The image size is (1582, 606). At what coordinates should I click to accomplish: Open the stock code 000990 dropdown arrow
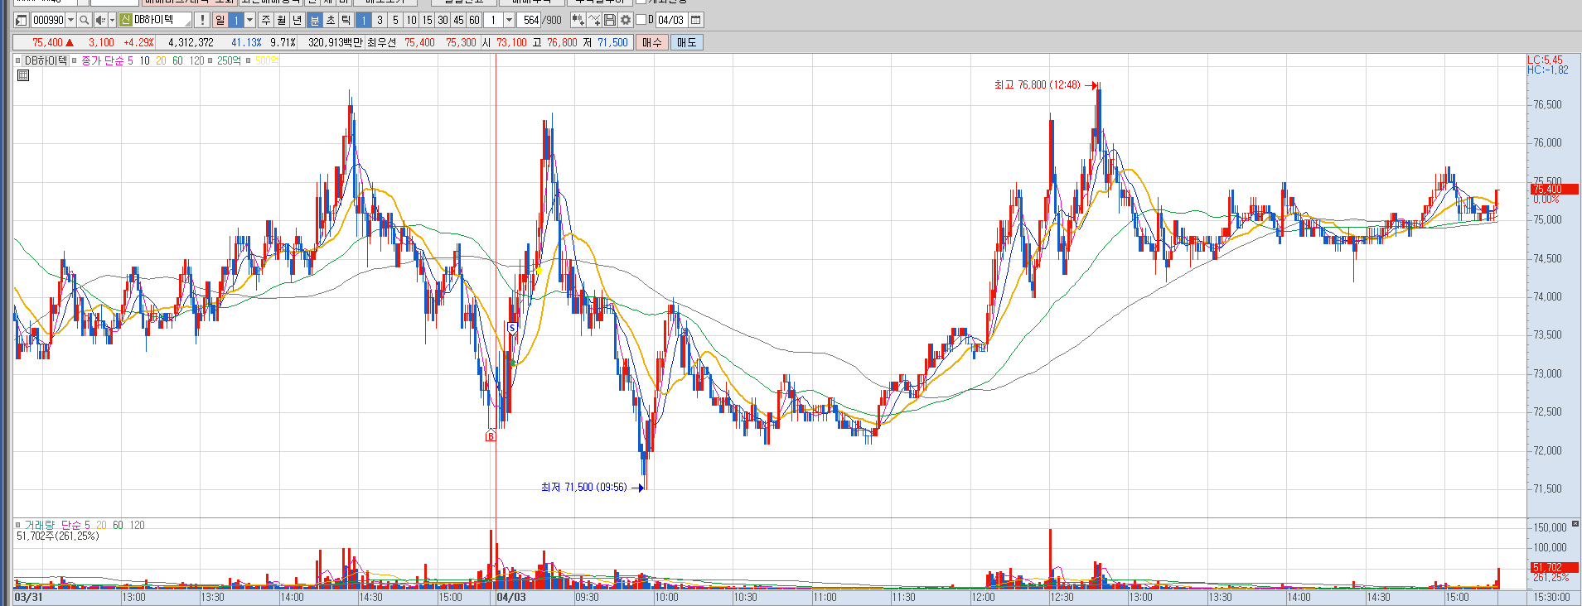[70, 20]
